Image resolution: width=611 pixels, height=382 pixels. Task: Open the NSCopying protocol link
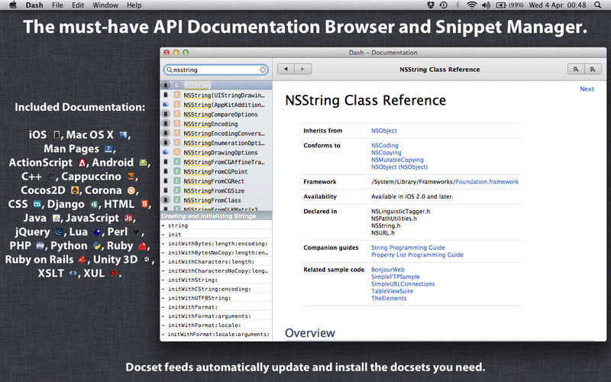(x=386, y=152)
